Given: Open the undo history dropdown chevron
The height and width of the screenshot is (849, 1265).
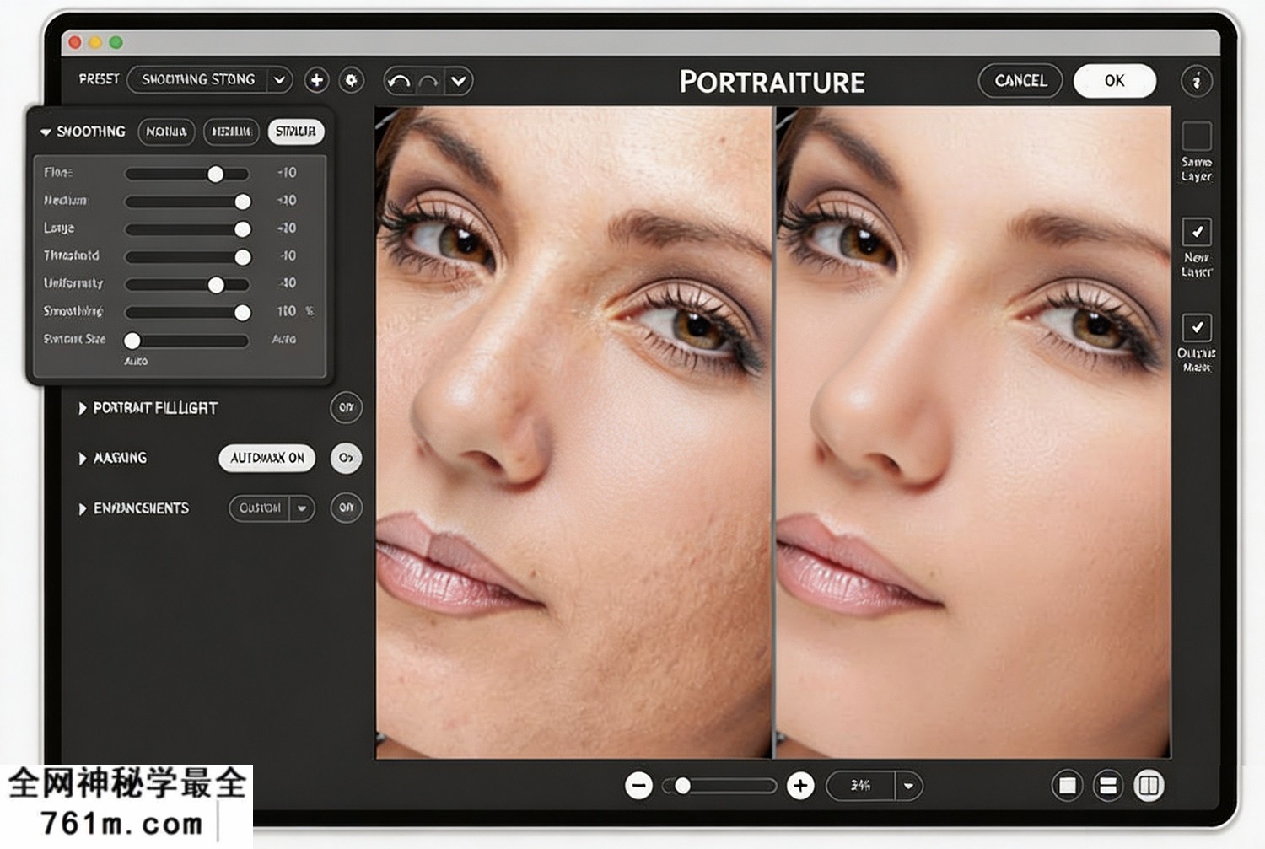Looking at the screenshot, I should coord(458,81).
